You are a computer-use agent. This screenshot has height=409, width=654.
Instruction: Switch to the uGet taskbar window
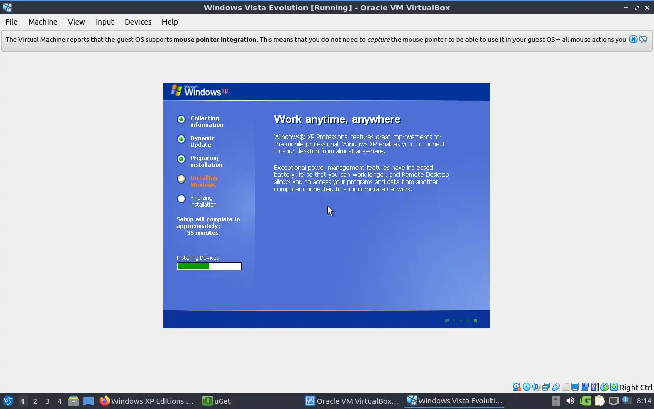pyautogui.click(x=217, y=401)
